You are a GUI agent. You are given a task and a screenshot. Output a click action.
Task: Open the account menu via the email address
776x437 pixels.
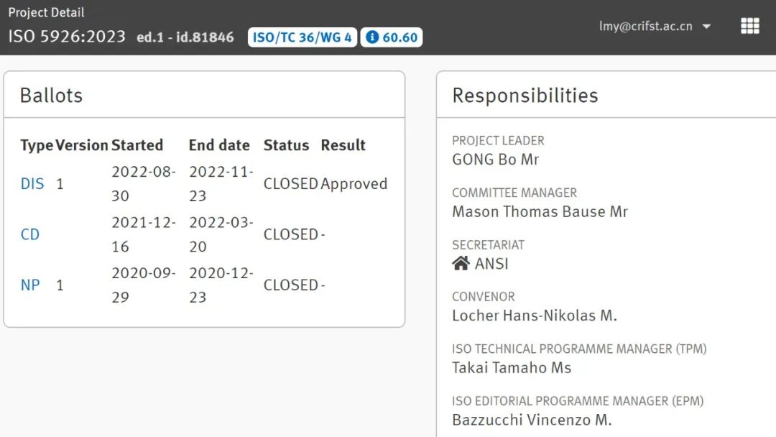tap(645, 27)
